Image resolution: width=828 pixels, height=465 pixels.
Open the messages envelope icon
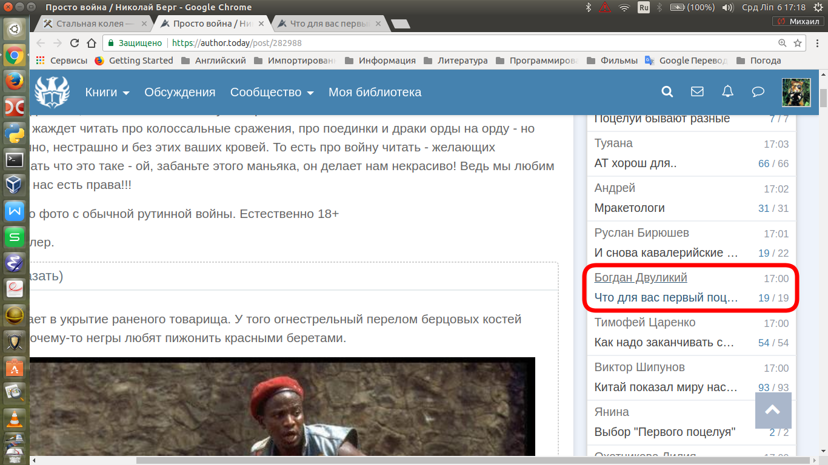(697, 92)
